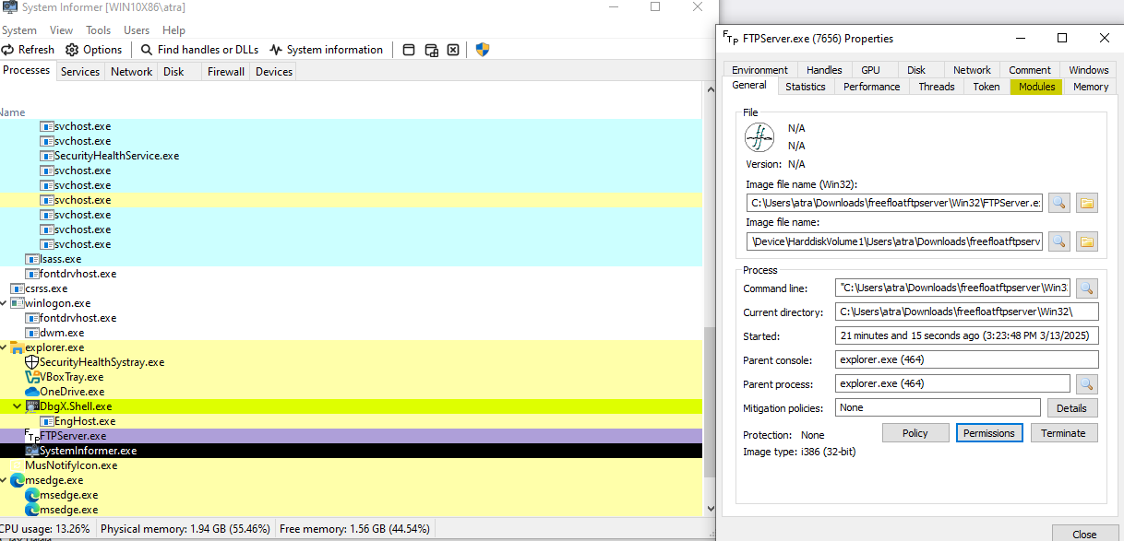Open the Tools menu
1124x541 pixels.
coord(99,30)
